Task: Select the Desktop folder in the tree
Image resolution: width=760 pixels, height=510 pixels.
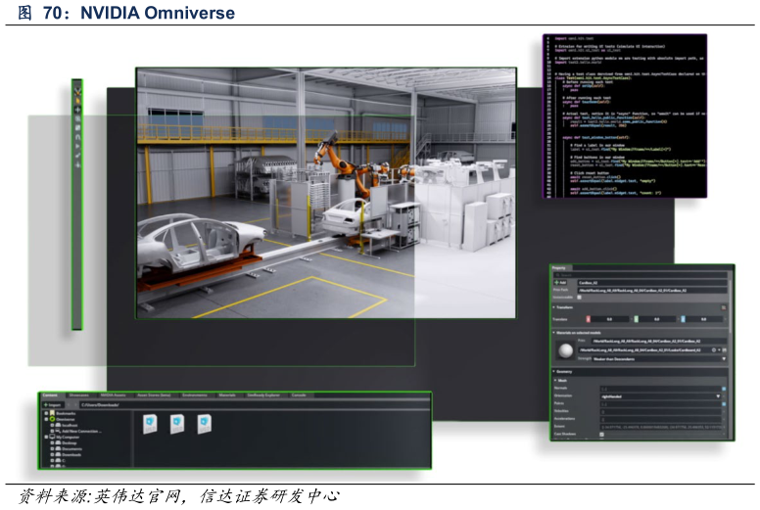Action: coord(66,442)
